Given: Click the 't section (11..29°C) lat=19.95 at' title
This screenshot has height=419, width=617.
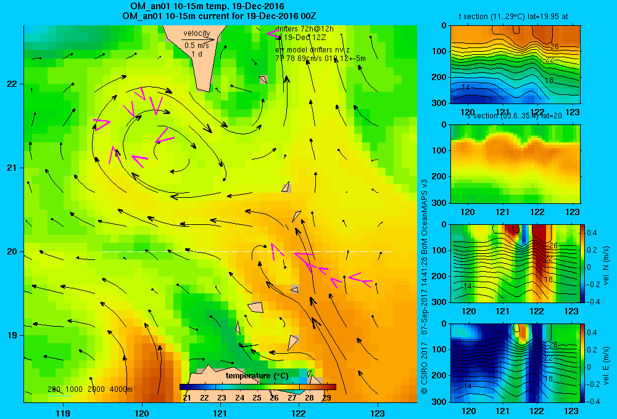Looking at the screenshot, I should [x=513, y=17].
